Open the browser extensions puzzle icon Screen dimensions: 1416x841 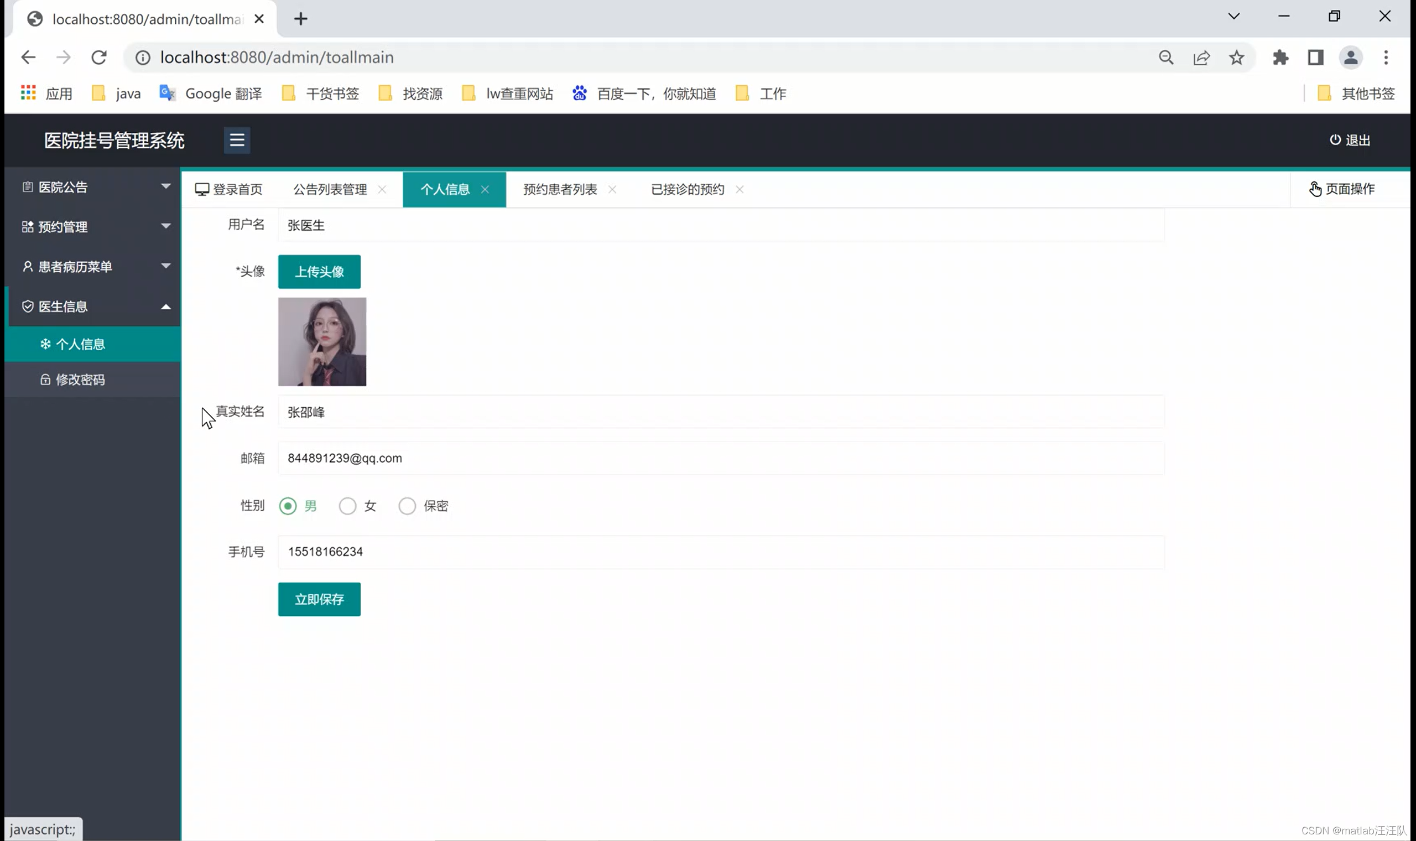tap(1280, 57)
